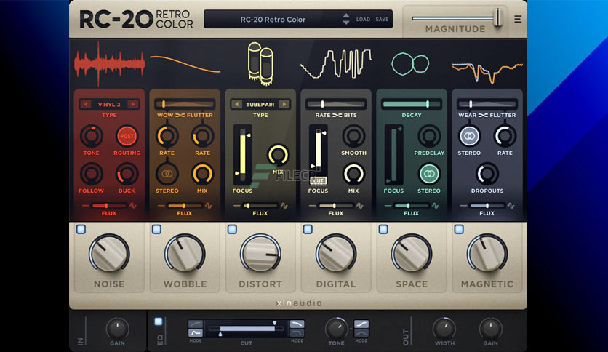Select previous distortion type before TUBEPAIR
The height and width of the screenshot is (352, 608).
point(236,104)
